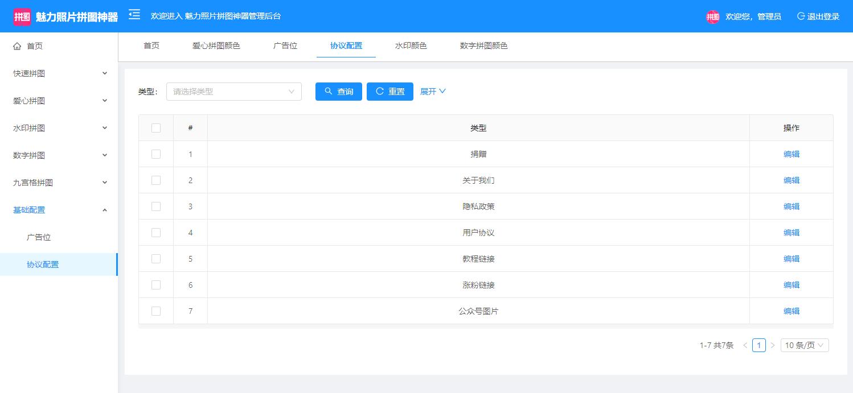Expand the 快速拼图 sidebar menu
This screenshot has height=393, width=853.
pos(59,73)
